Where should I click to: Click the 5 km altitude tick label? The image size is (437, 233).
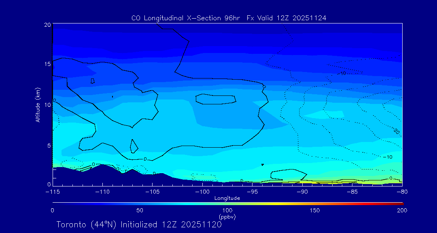[48, 146]
